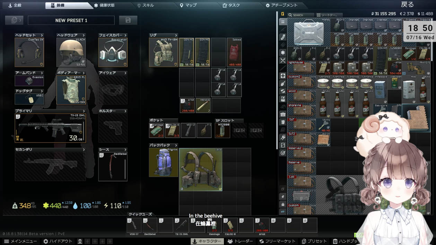Select the CALOK-B quick use slot
436x245 pixels.
230,225
